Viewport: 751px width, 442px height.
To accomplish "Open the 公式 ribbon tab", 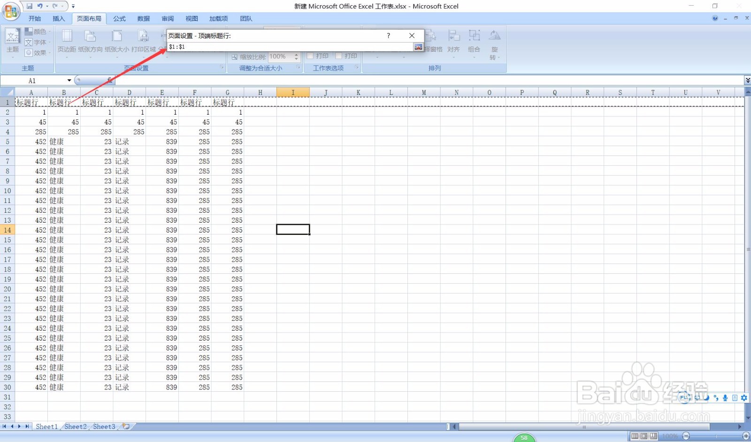I will (119, 19).
